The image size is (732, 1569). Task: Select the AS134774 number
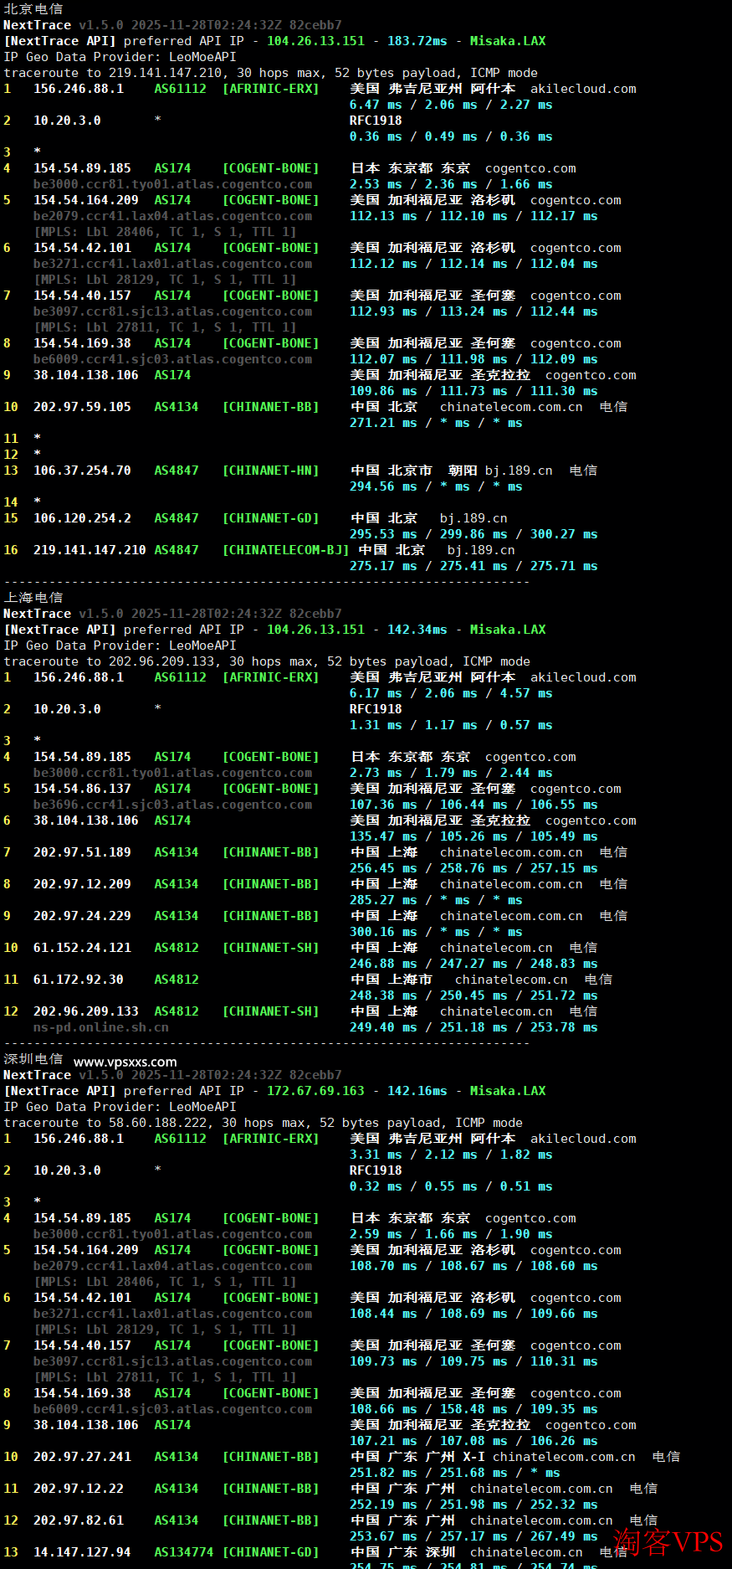click(x=184, y=1552)
